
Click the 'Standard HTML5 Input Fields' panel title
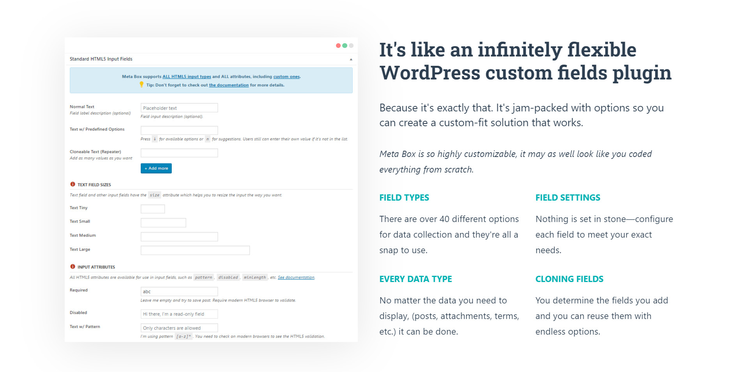coord(101,59)
